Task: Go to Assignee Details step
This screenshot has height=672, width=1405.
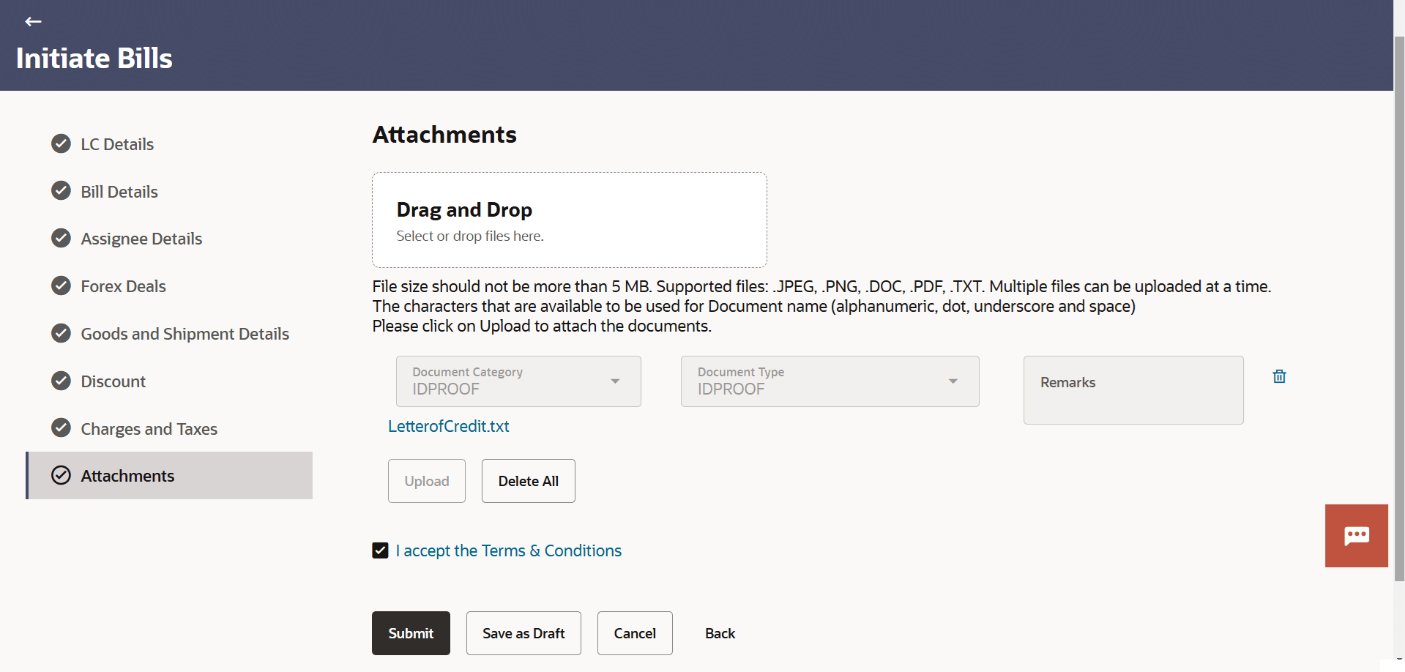Action: [x=141, y=239]
